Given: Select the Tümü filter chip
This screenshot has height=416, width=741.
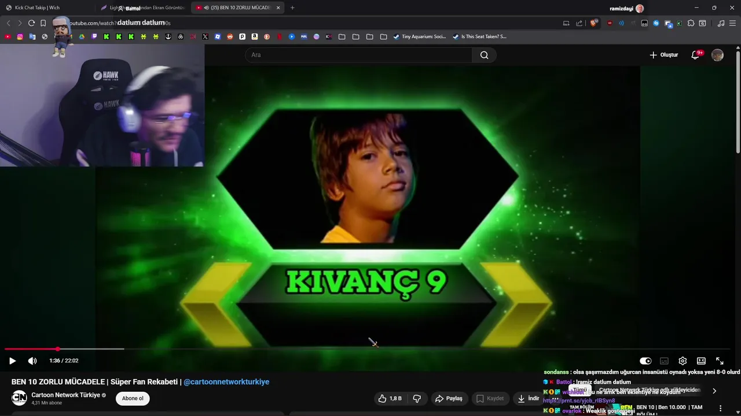Looking at the screenshot, I should pyautogui.click(x=579, y=390).
